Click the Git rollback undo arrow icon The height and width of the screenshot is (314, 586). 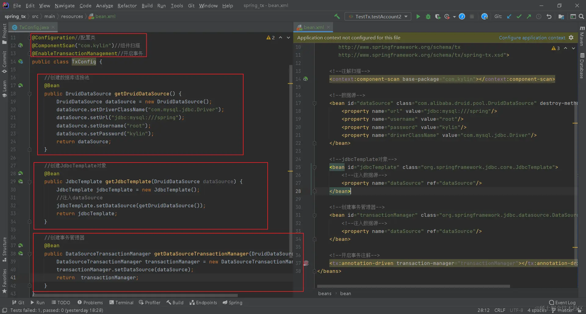point(549,16)
